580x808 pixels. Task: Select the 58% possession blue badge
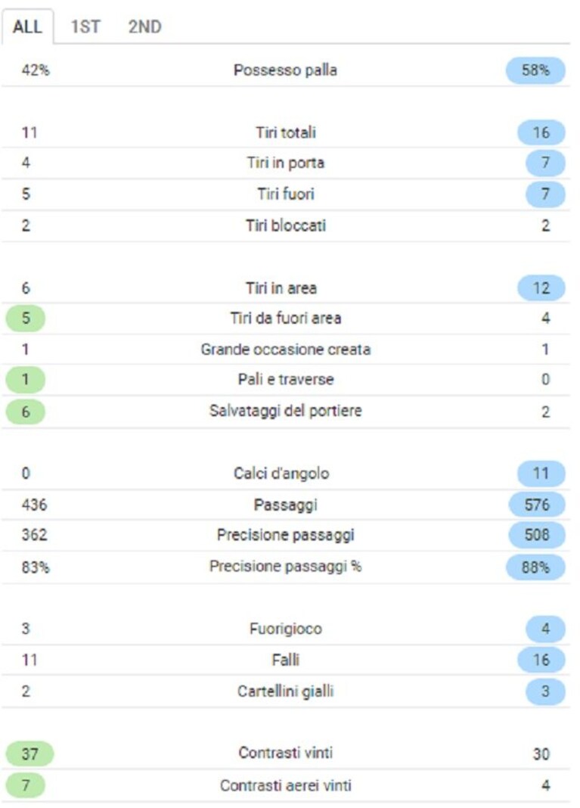pos(535,70)
